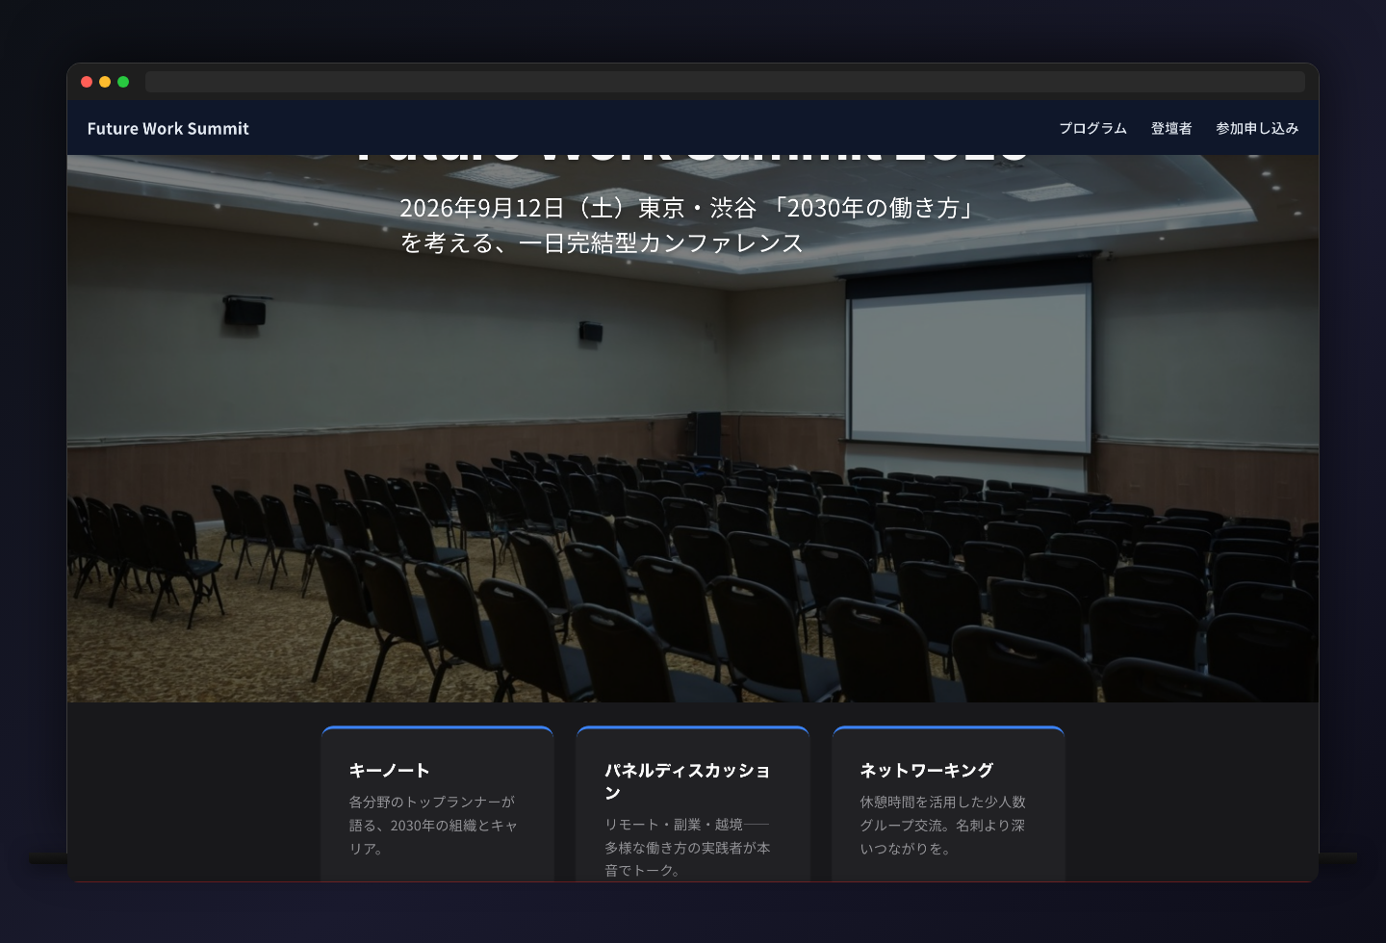This screenshot has width=1386, height=943.
Task: Click the networking description 休憩時間を活用した少人数
Action: [x=943, y=802]
